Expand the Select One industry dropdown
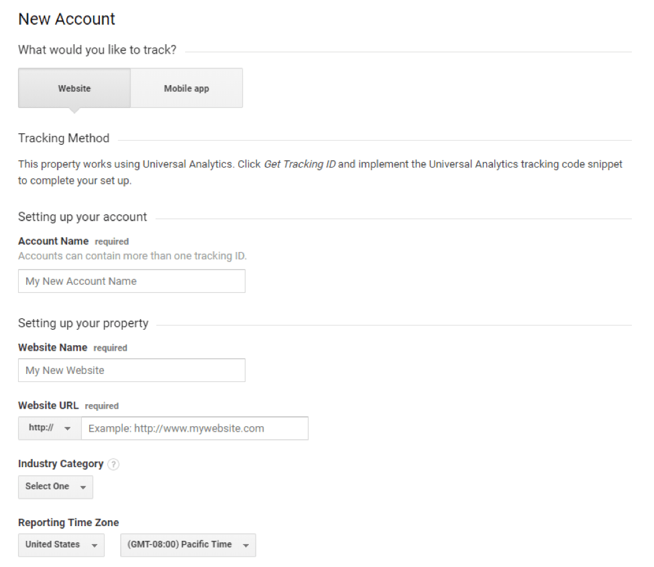Viewport: 654px width, 567px height. (56, 487)
